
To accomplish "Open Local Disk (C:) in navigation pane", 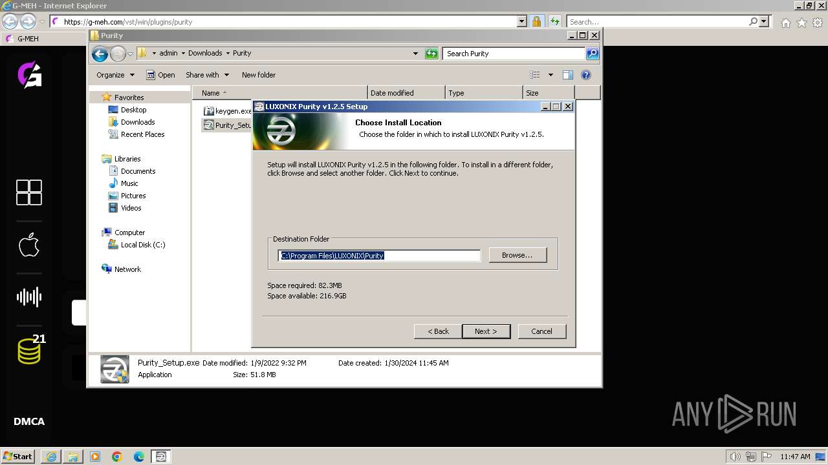I will (x=142, y=245).
